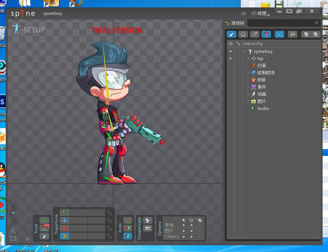Choose the Parent axes option
The height and width of the screenshot is (252, 328).
[x=128, y=228]
